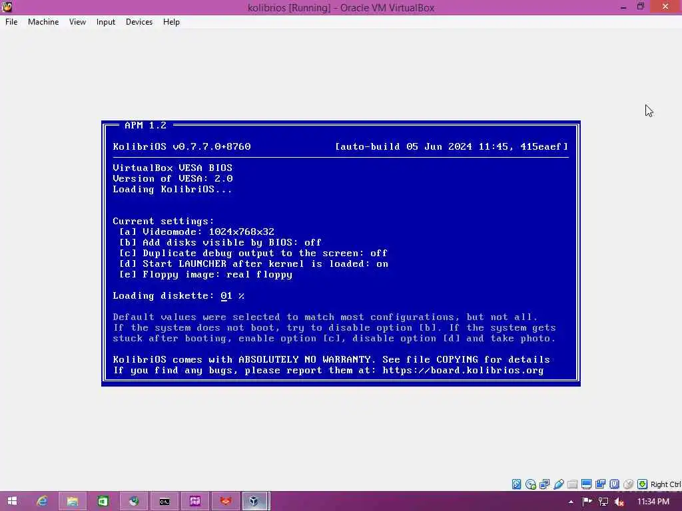Open the green Store app on taskbar
This screenshot has width=682, height=511.
[103, 502]
